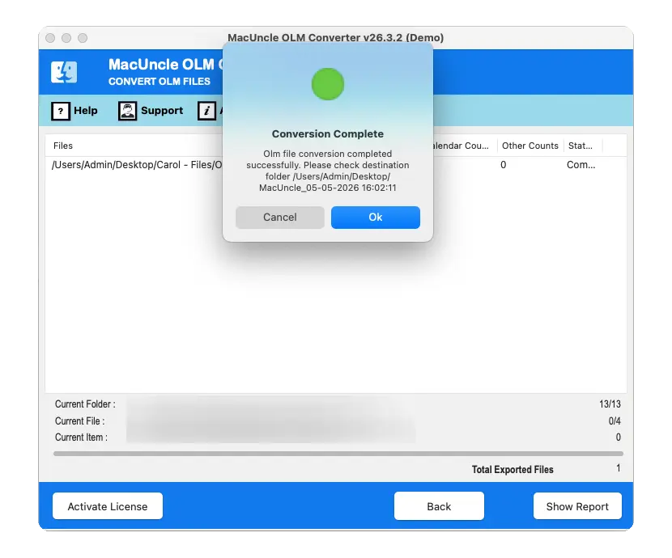Open the Show Report button

click(x=577, y=506)
